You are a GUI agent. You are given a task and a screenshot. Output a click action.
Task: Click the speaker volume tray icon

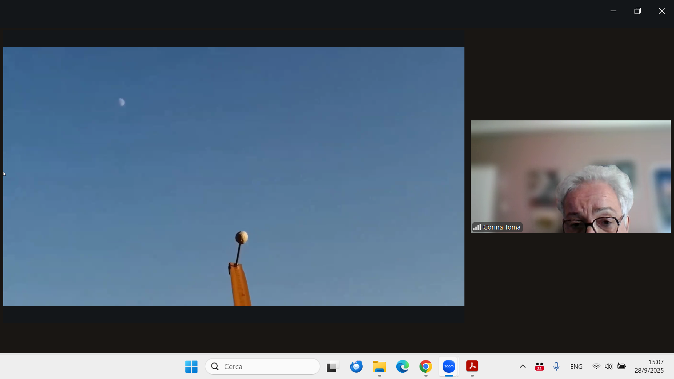(608, 366)
